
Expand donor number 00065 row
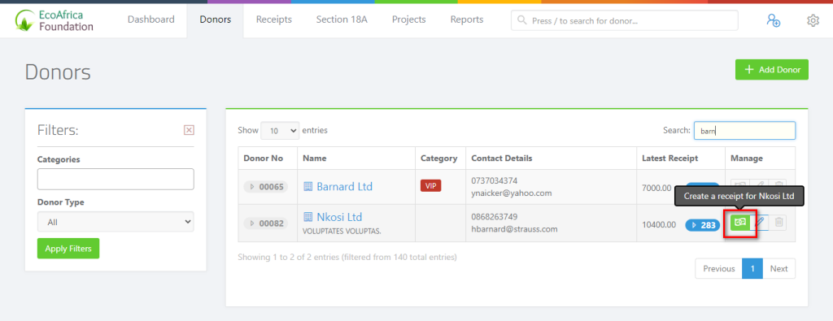tap(266, 187)
